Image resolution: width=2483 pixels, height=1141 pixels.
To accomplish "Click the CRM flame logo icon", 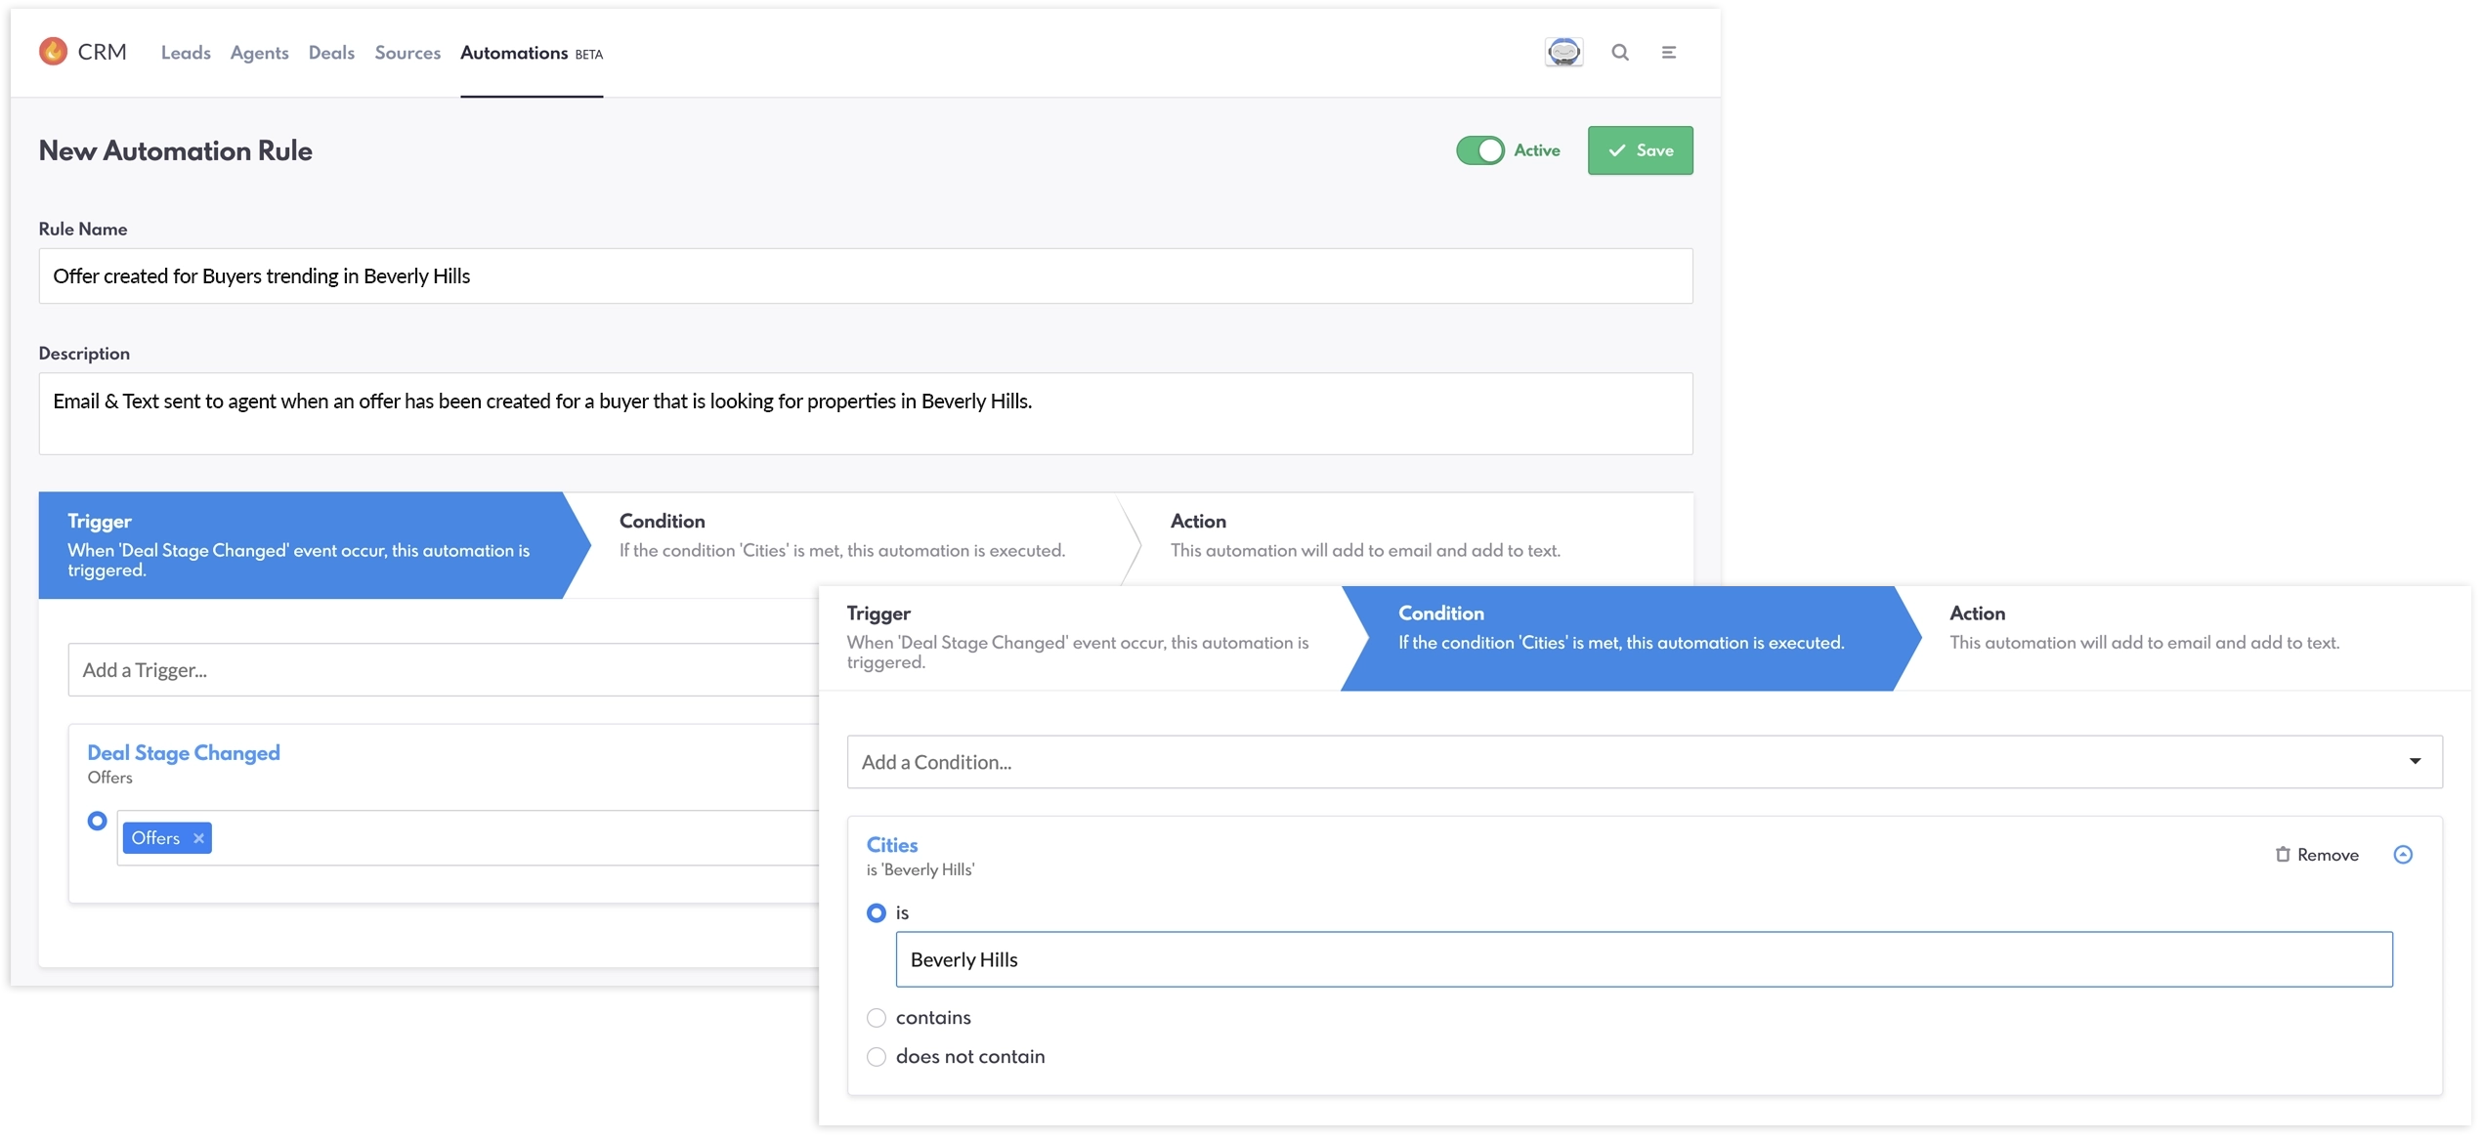I will pyautogui.click(x=53, y=51).
